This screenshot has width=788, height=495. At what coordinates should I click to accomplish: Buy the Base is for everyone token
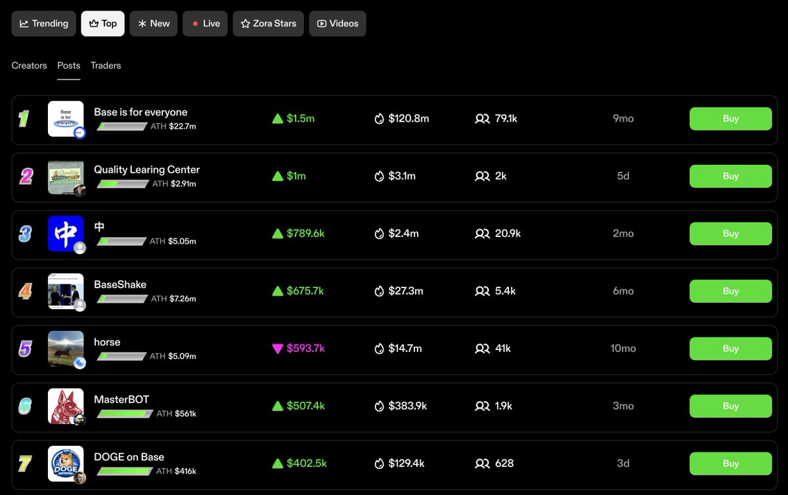[730, 118]
